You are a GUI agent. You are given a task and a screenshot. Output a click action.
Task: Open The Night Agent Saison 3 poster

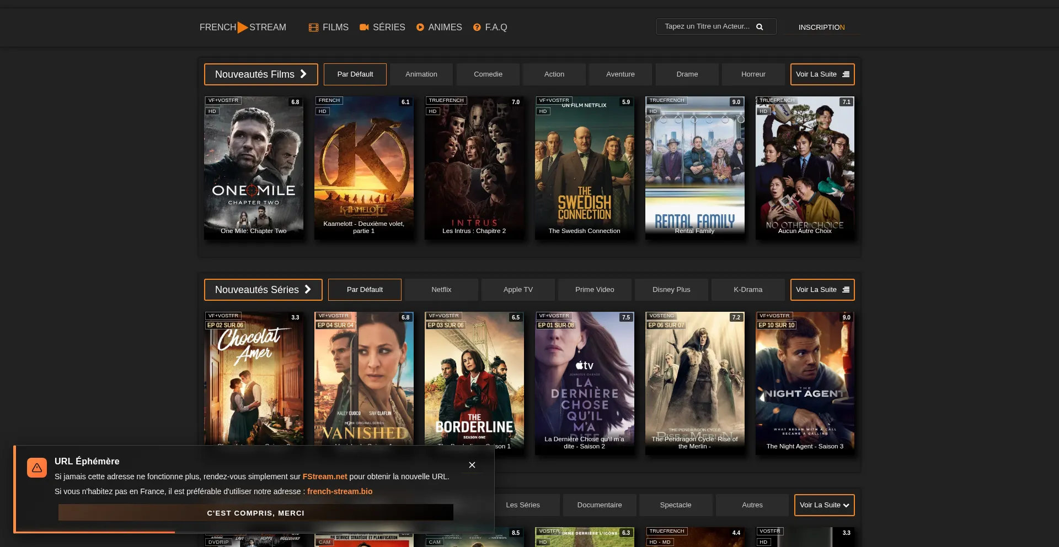[x=805, y=383]
